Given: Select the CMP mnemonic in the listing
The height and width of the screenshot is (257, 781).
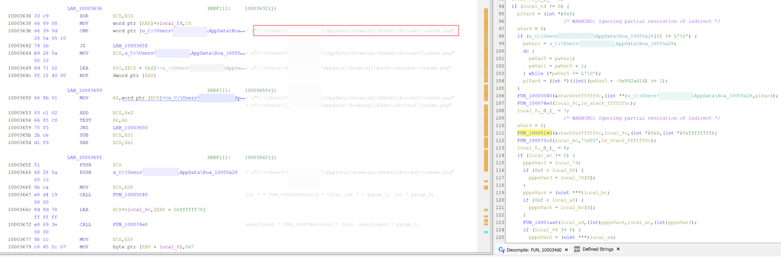Looking at the screenshot, I should tap(84, 31).
